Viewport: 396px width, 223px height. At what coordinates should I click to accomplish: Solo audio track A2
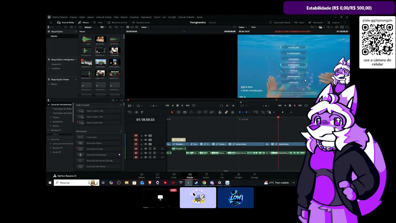click(150, 153)
